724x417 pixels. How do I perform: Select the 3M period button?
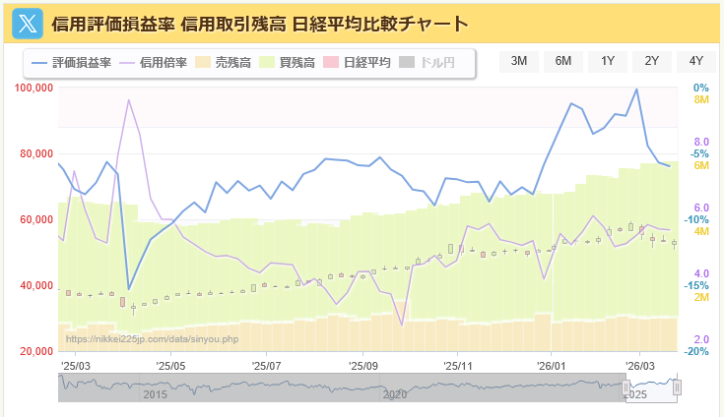(x=519, y=61)
